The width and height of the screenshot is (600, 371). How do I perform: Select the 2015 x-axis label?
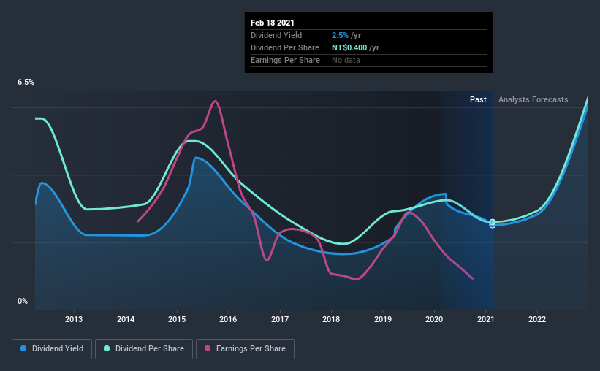pos(177,319)
